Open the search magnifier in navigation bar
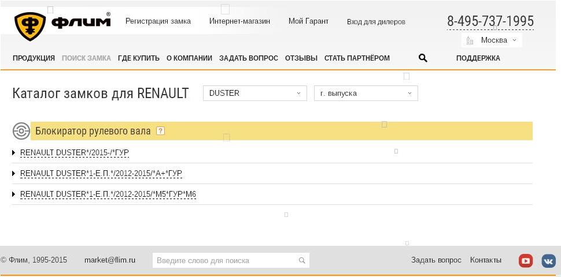The height and width of the screenshot is (277, 561). click(x=423, y=58)
